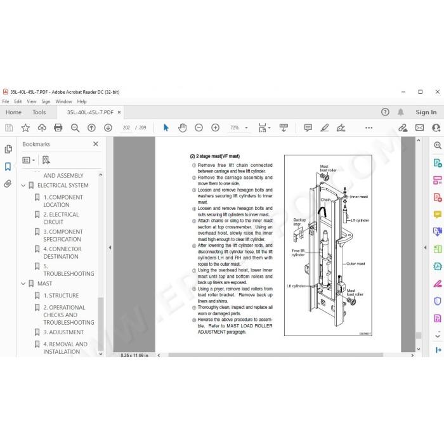Go to next page arrow
Screen dimensions: 444x444
[108, 127]
